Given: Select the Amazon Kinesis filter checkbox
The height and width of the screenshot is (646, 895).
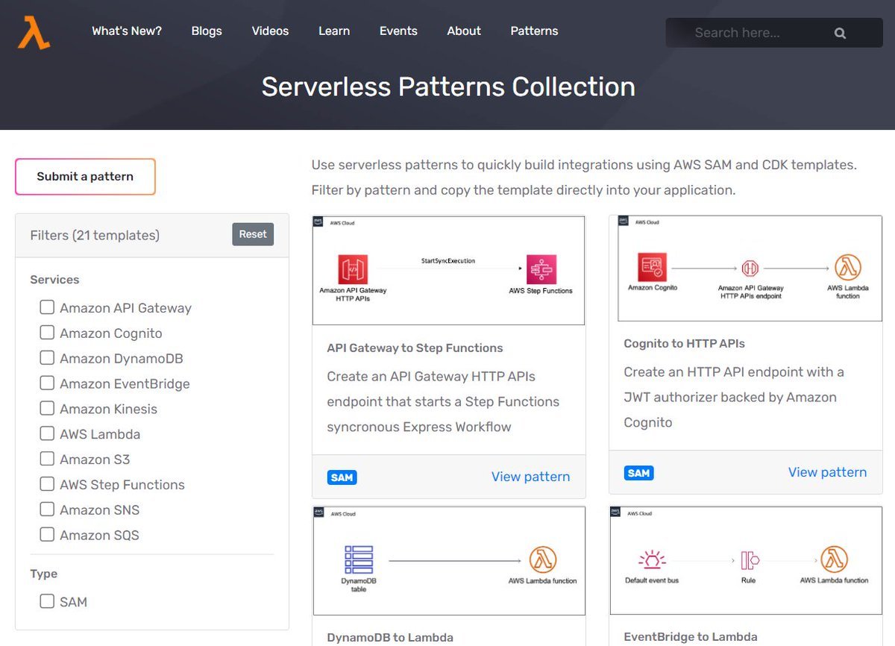Looking at the screenshot, I should coord(47,409).
